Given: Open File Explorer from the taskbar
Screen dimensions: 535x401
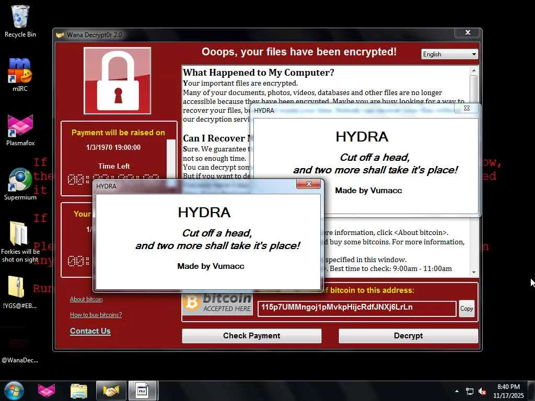Looking at the screenshot, I should click(79, 391).
